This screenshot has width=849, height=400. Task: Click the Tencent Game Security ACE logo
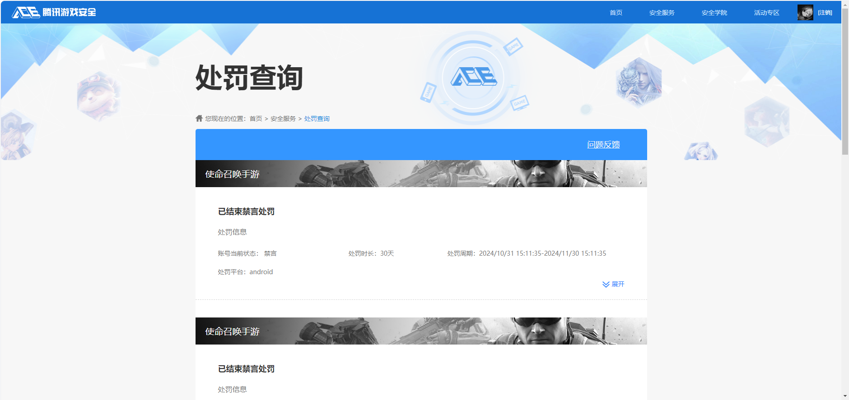54,12
